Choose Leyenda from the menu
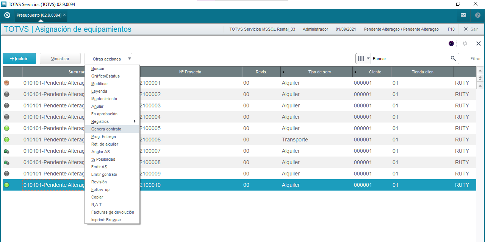Screen dimensions: 485x242 pos(112,91)
